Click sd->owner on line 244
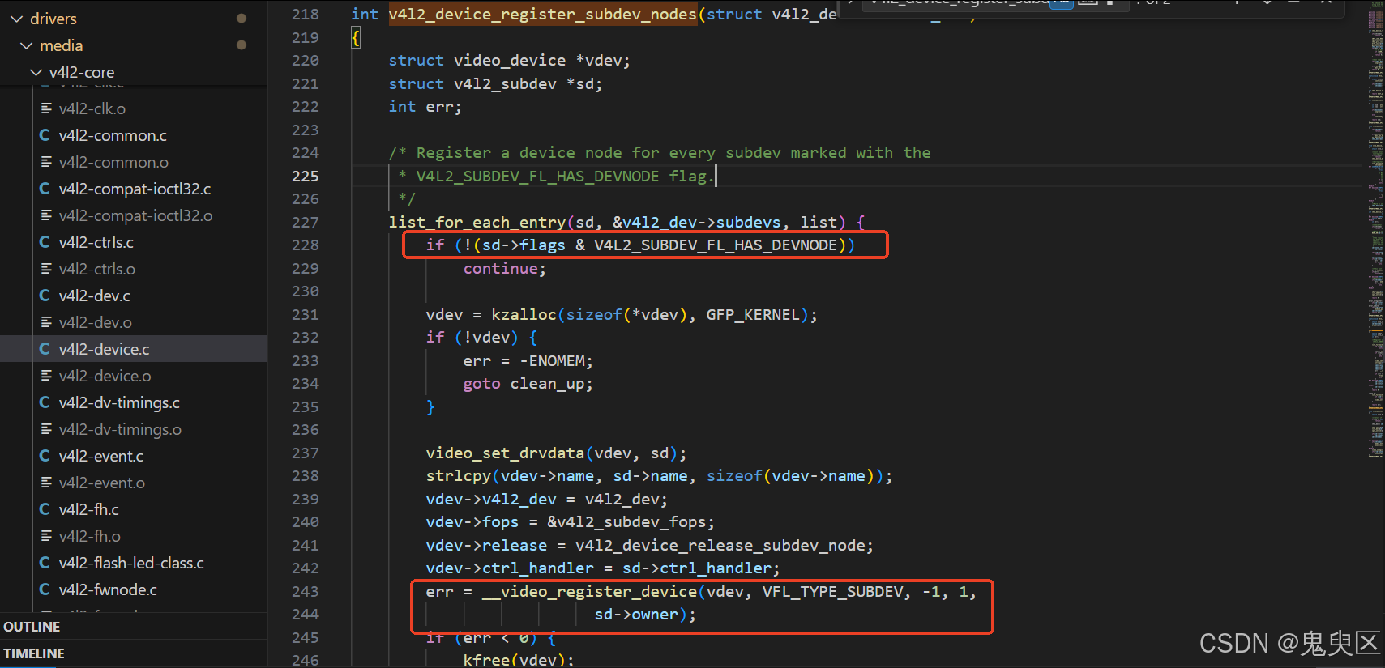Screen dimensions: 1385x668 636,615
